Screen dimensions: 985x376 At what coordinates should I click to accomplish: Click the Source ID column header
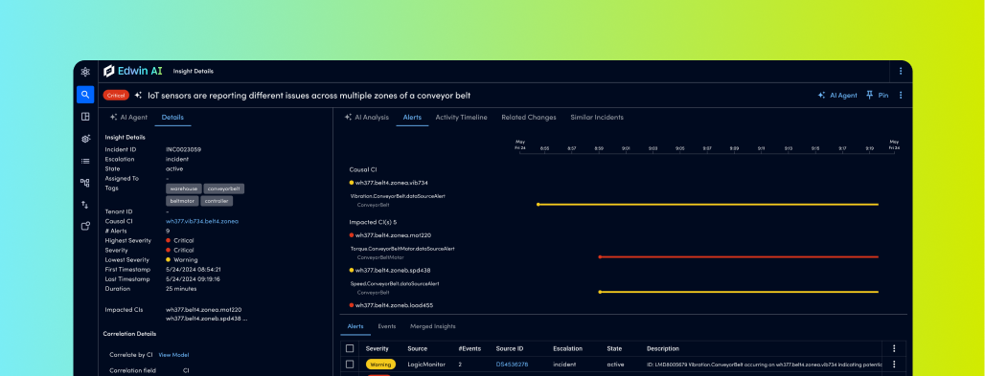point(510,348)
